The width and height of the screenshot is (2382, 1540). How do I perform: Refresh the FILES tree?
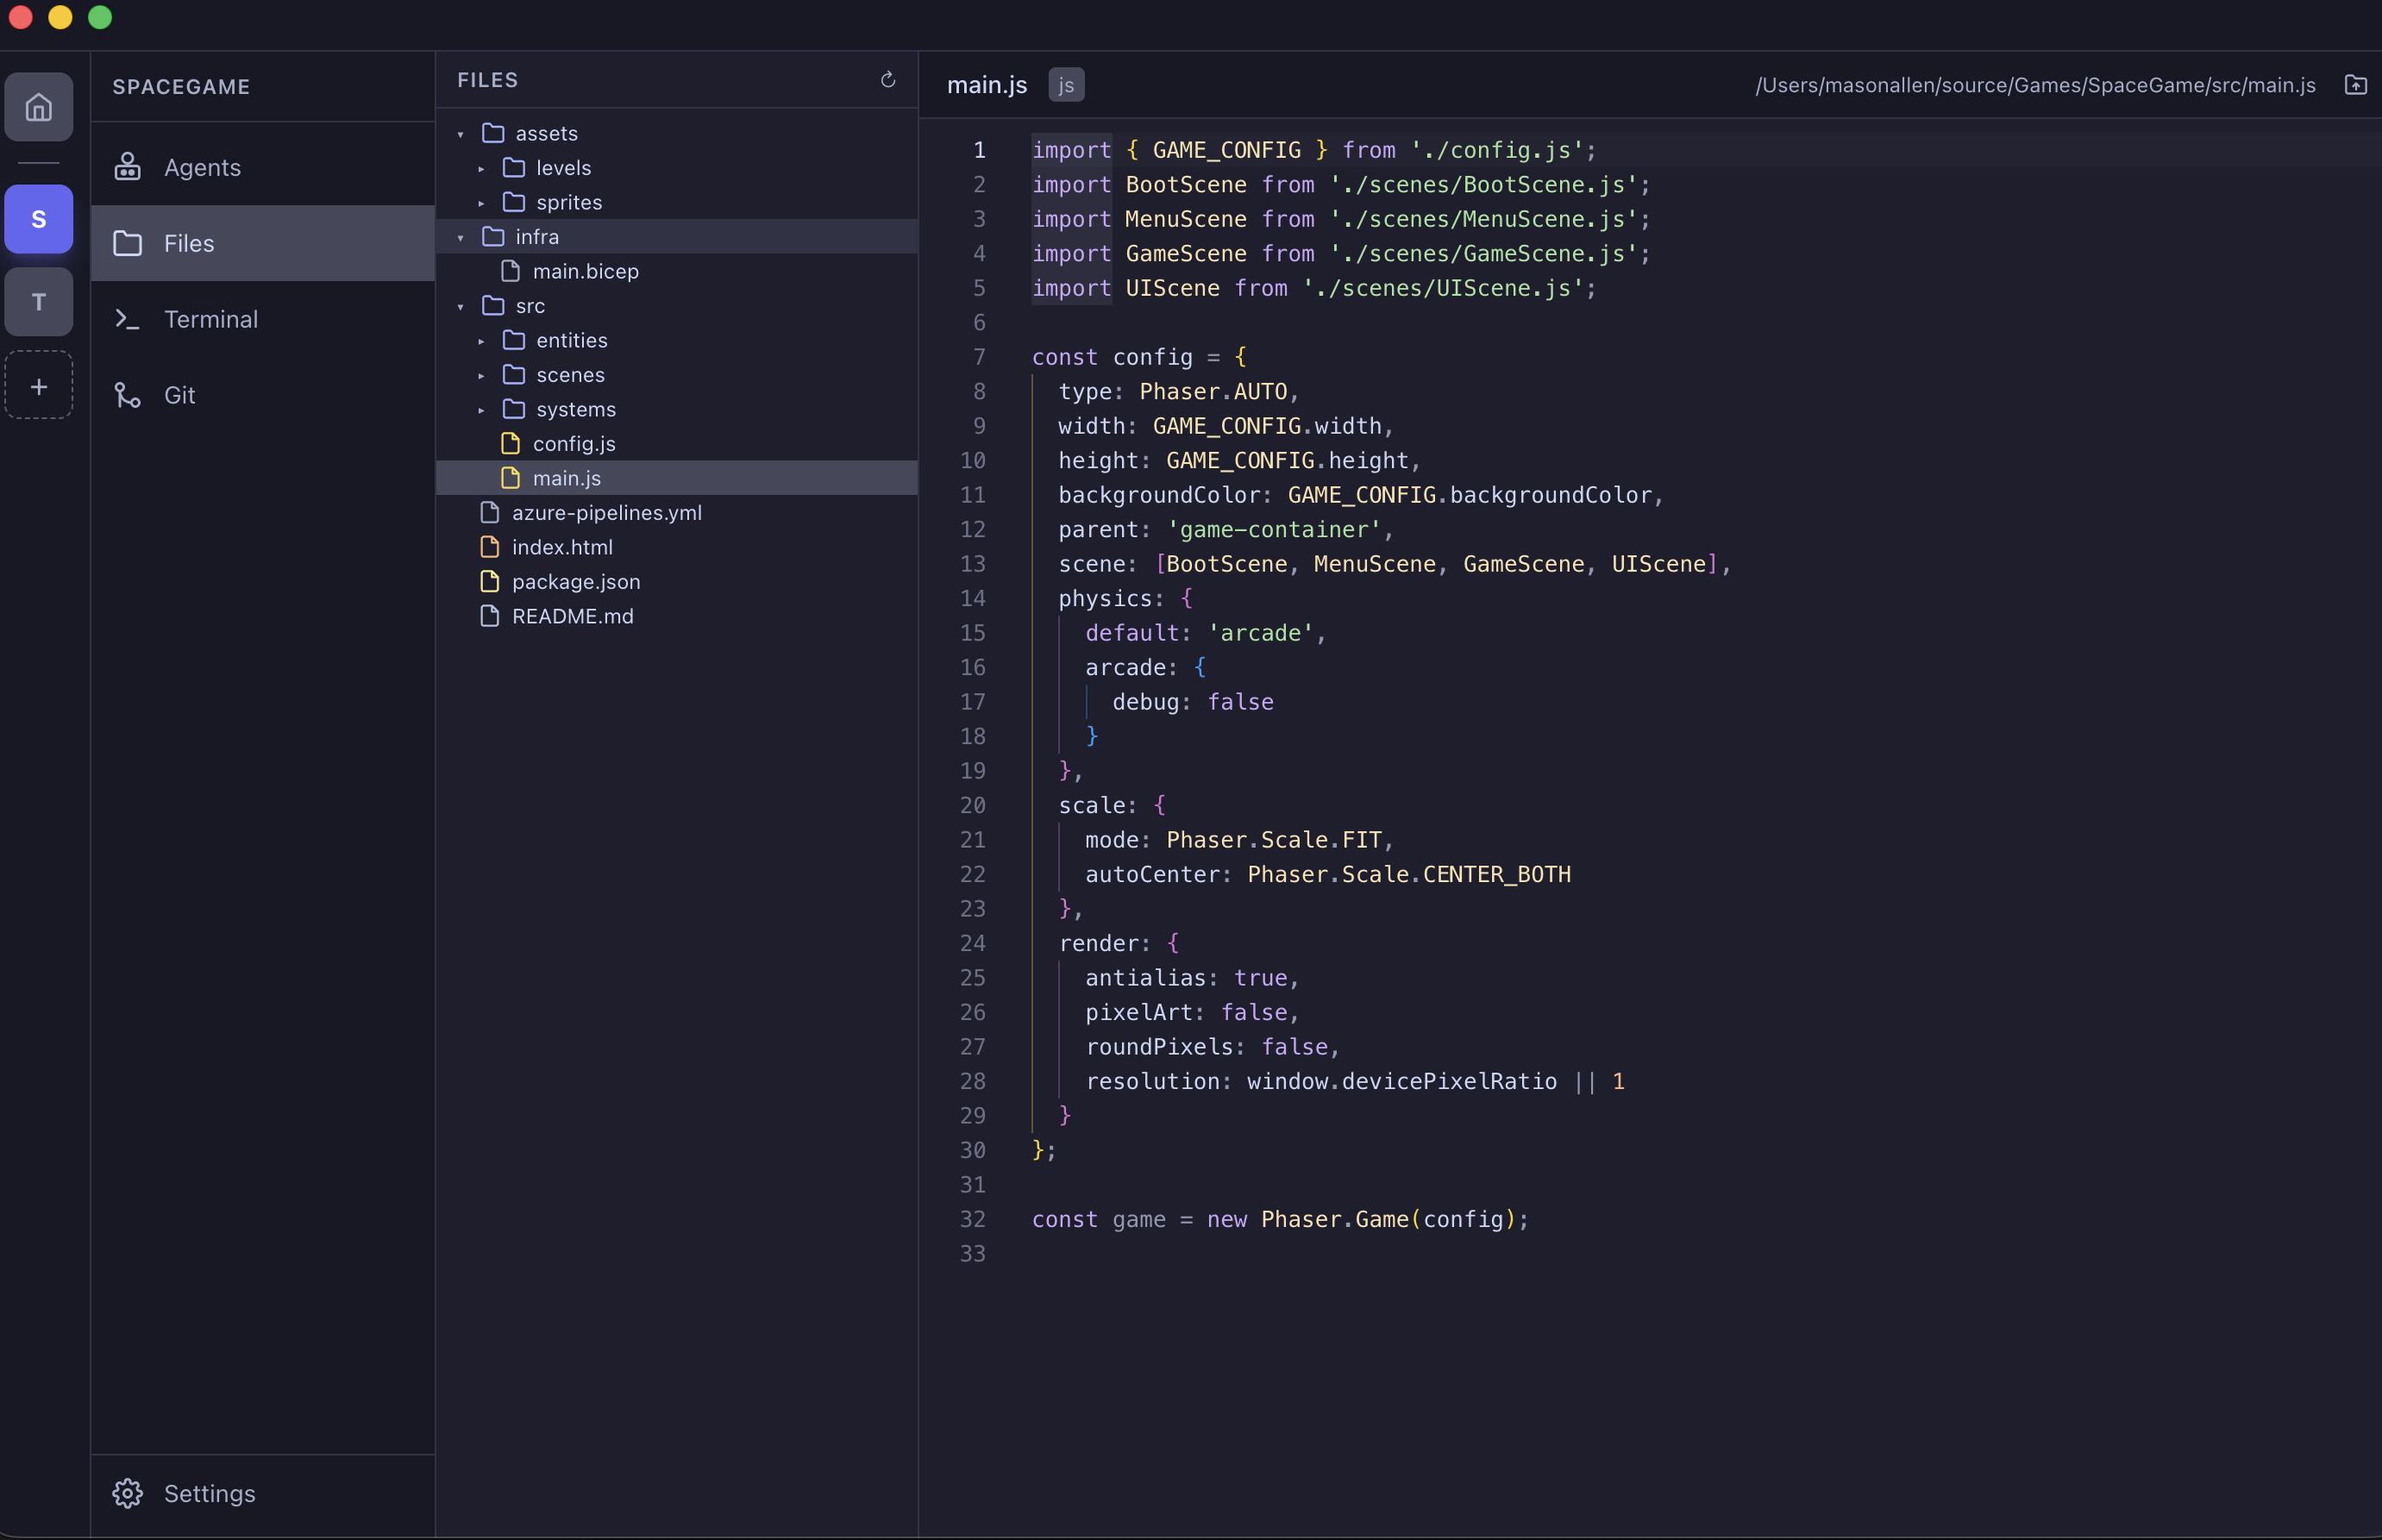[887, 79]
